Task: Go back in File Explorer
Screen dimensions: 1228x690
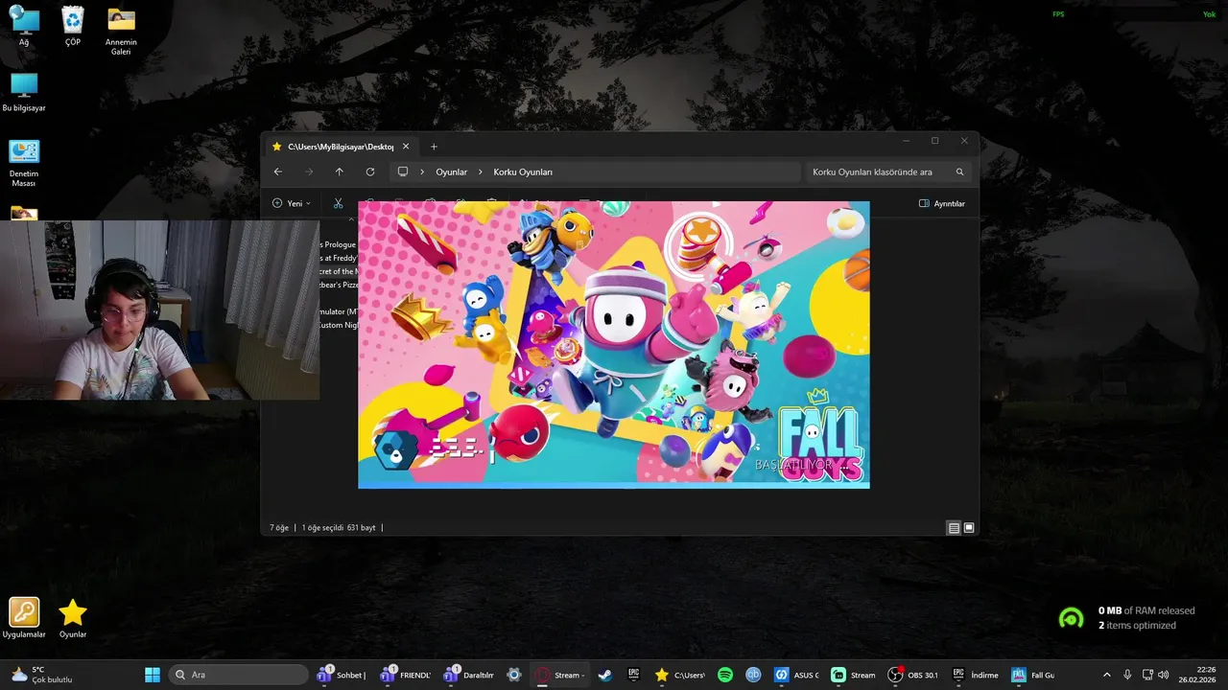Action: pyautogui.click(x=277, y=172)
